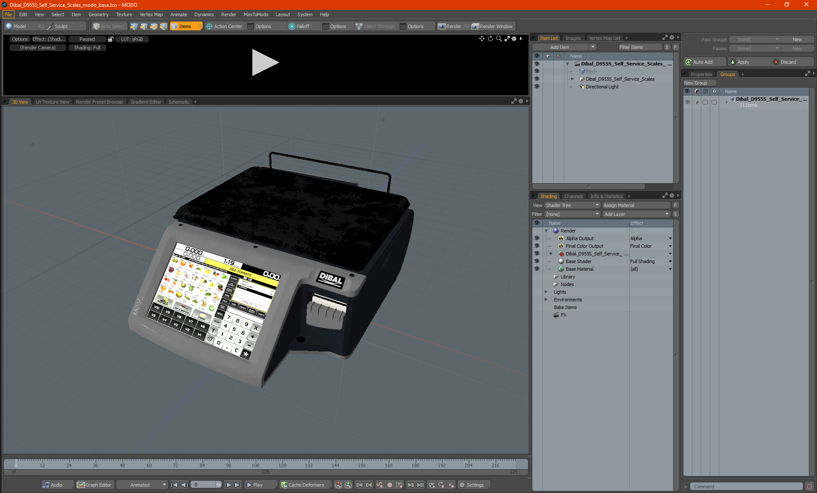Click the Assign Material button

(x=637, y=205)
